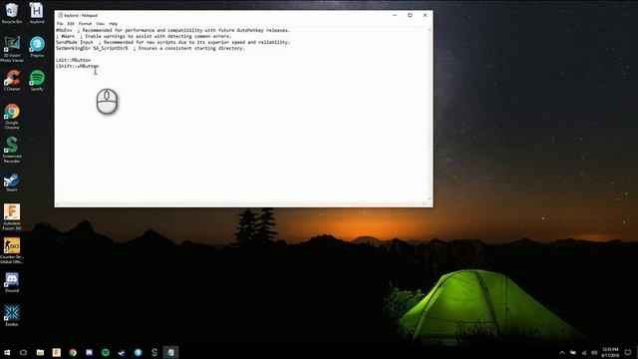Show hidden system tray icons
The height and width of the screenshot is (359, 638).
(x=562, y=352)
